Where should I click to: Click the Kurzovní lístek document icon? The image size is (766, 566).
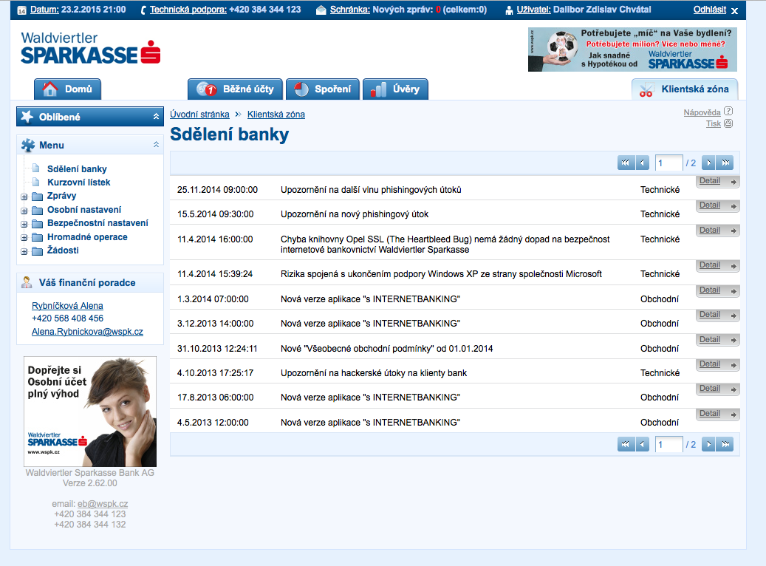[x=36, y=183]
